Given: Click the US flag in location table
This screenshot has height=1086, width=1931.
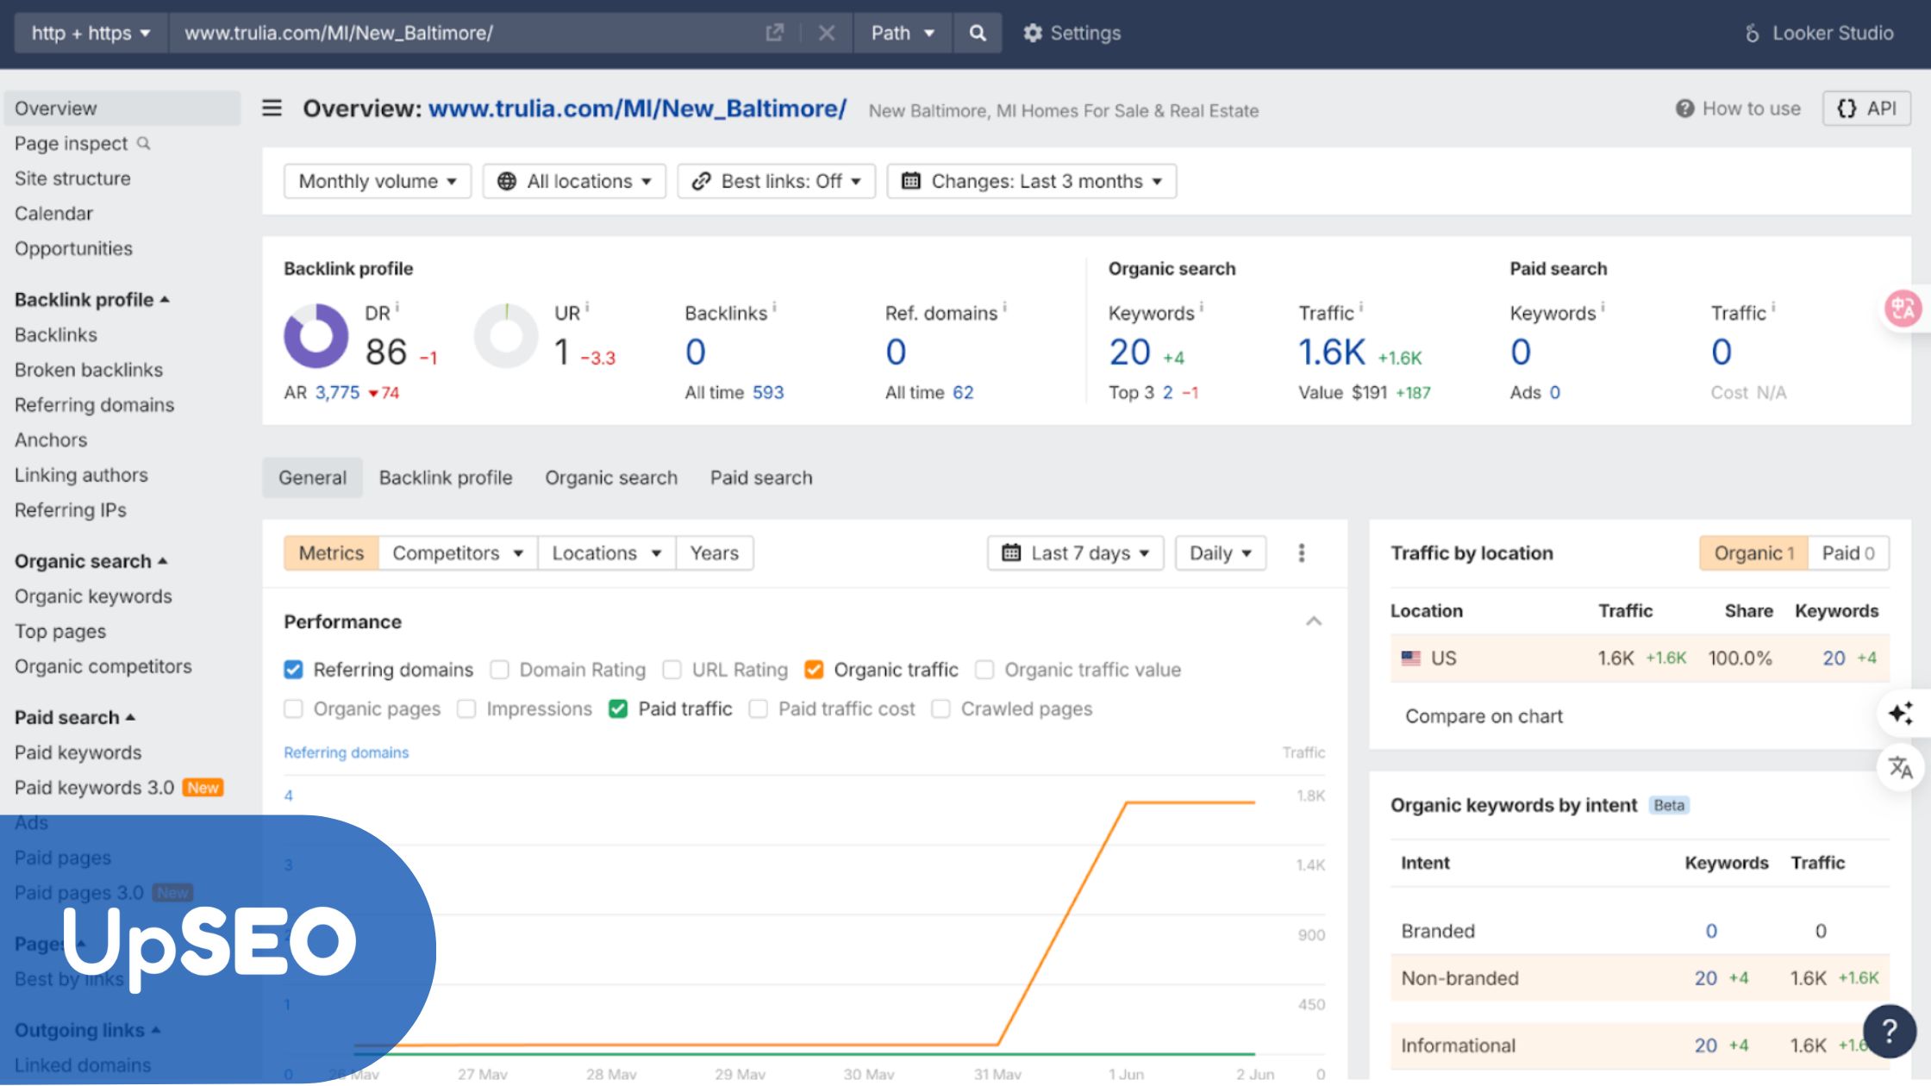Looking at the screenshot, I should point(1410,658).
